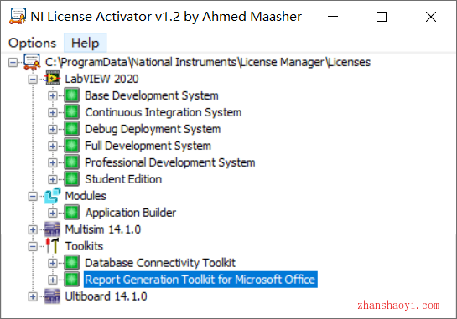Select the Debug Deployment System entry
This screenshot has width=457, height=319.
click(x=153, y=129)
